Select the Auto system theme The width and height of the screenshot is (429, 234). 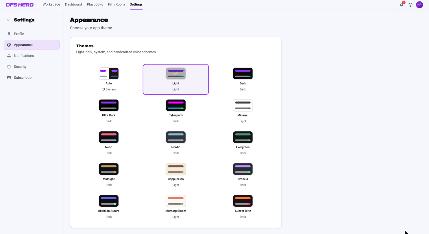109,79
